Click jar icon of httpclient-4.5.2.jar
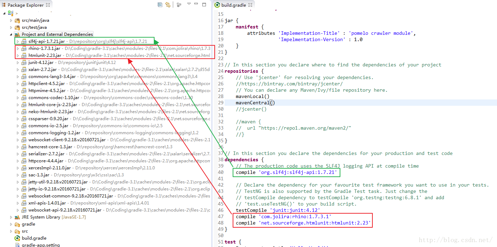The width and height of the screenshot is (497, 247). pos(24,84)
